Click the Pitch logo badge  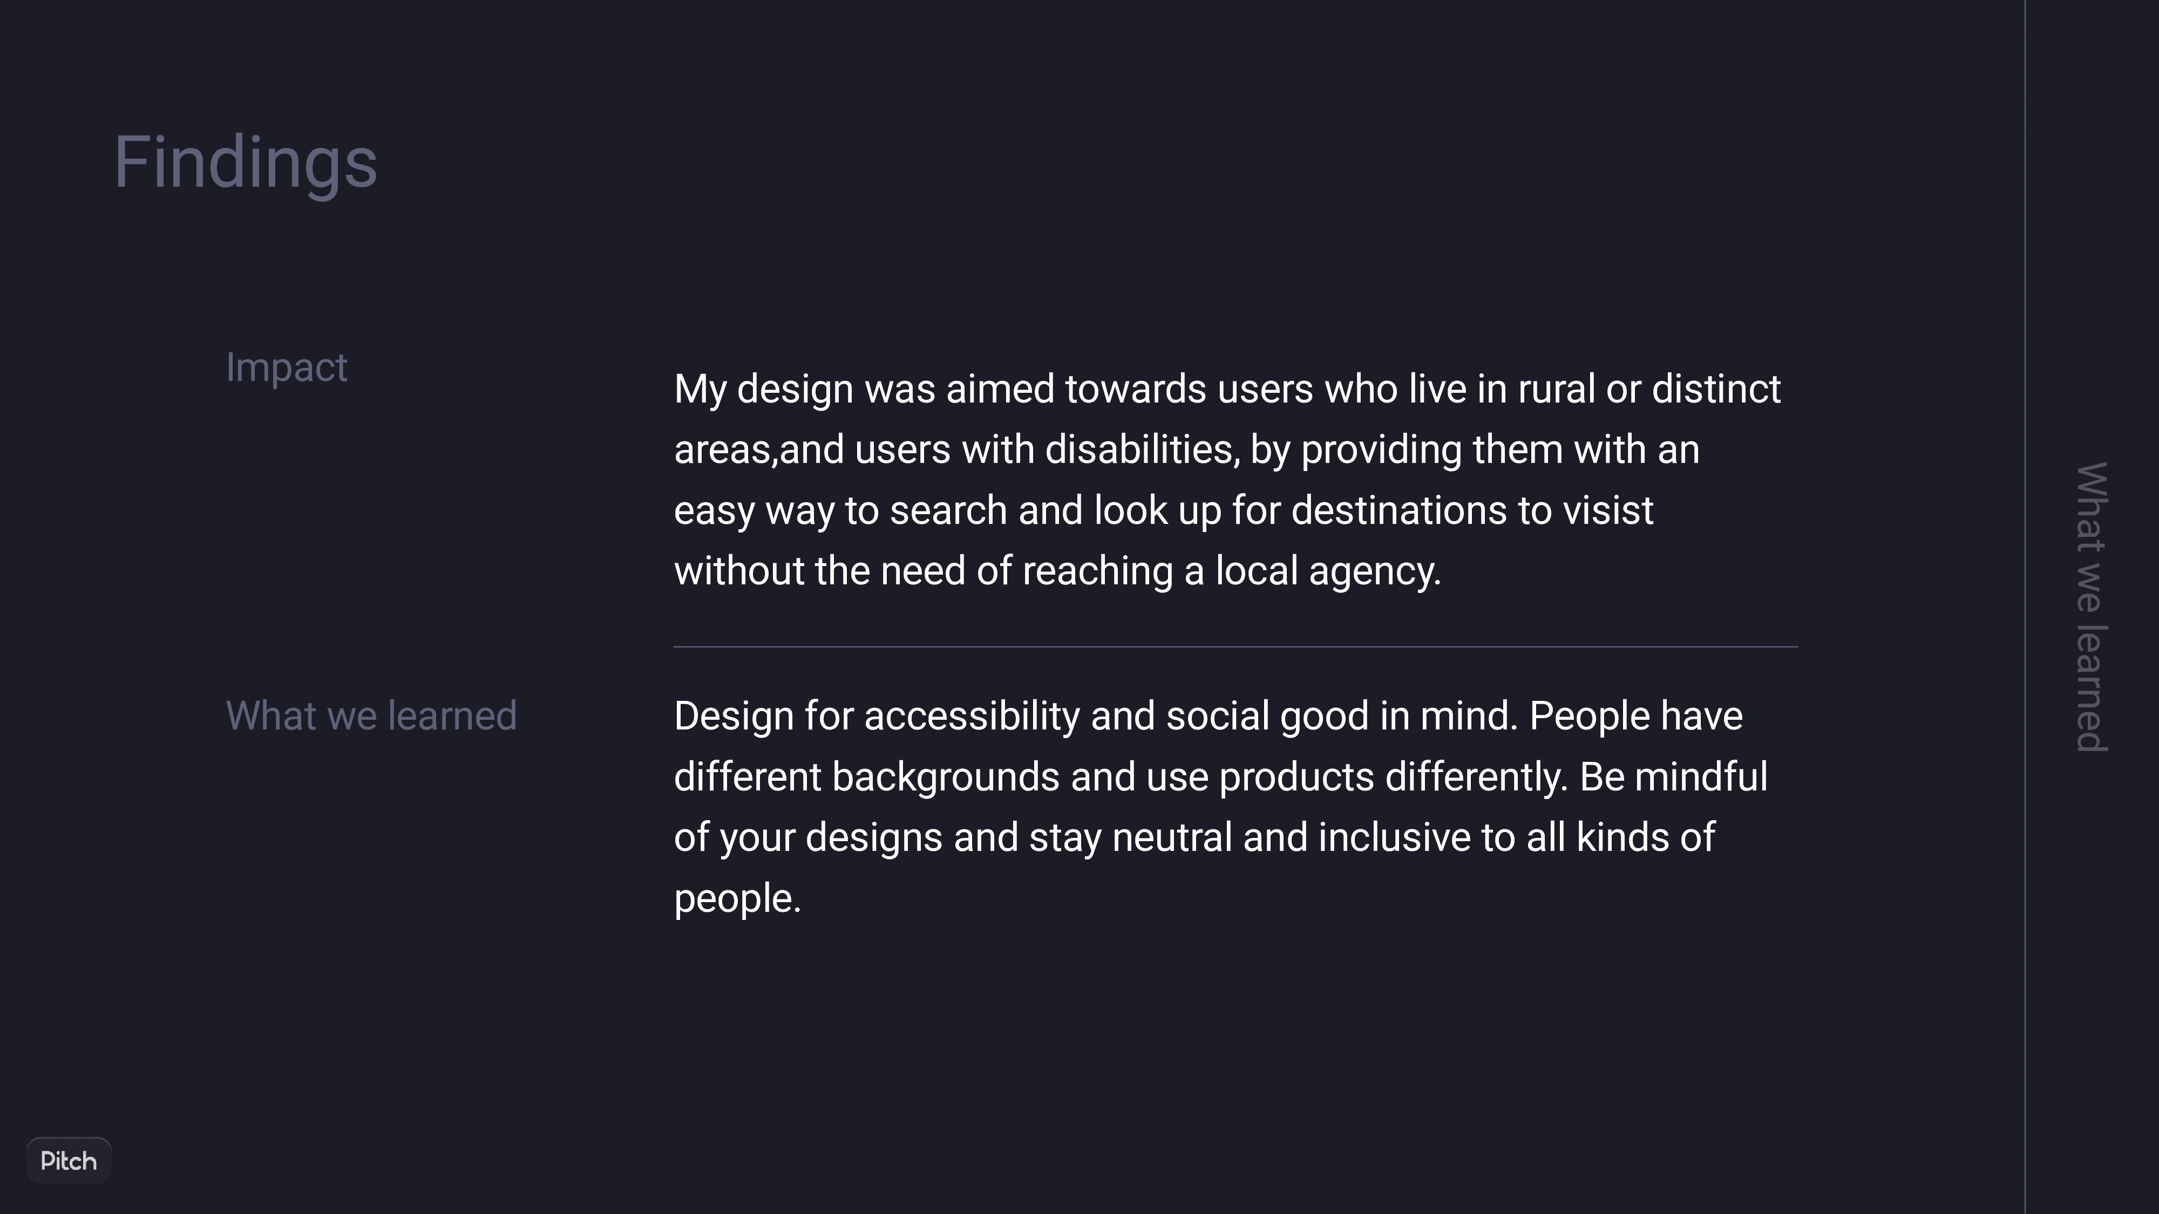point(69,1161)
